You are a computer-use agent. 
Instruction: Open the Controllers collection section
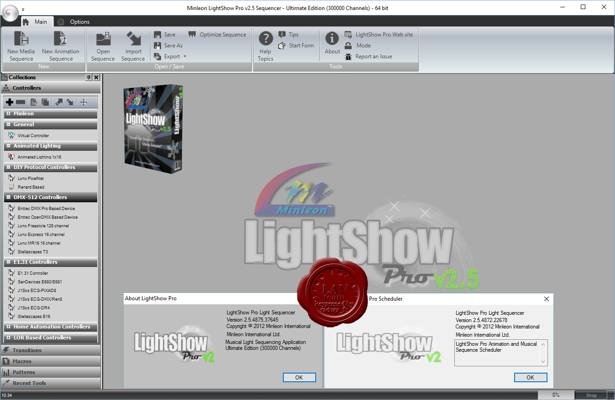tap(50, 88)
